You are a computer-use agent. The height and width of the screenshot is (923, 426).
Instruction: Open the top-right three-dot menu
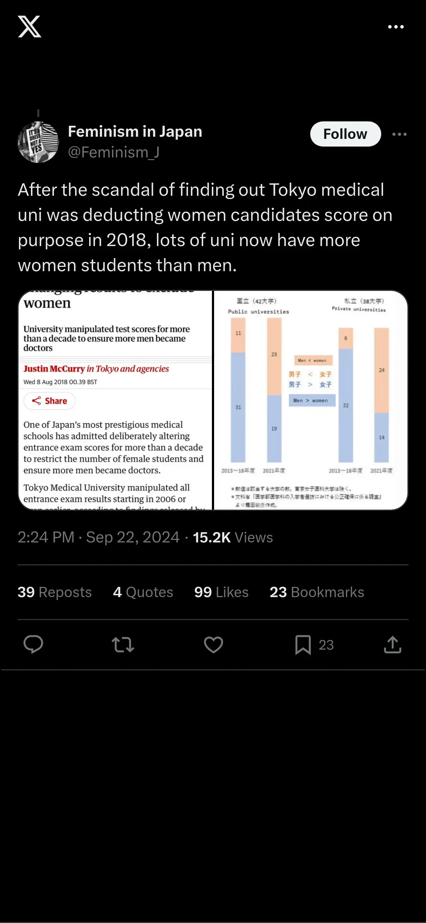pos(396,27)
